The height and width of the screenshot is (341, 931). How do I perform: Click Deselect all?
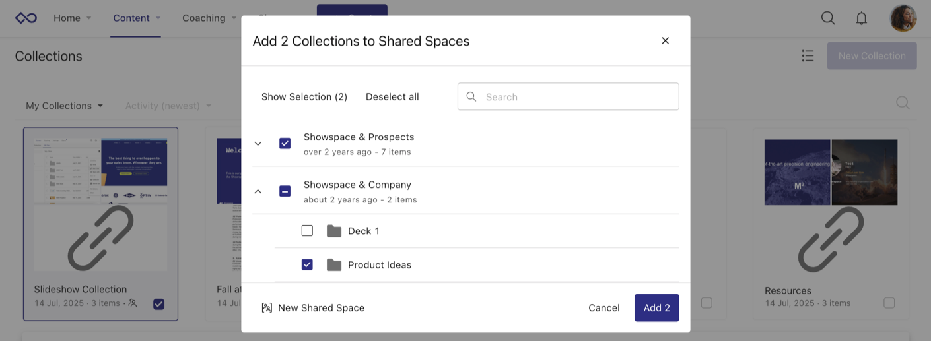click(392, 97)
